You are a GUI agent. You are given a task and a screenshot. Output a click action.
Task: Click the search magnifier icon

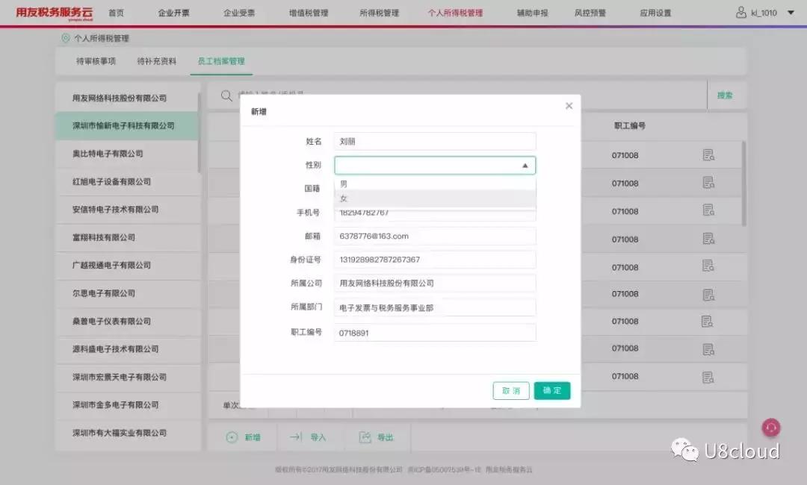226,96
